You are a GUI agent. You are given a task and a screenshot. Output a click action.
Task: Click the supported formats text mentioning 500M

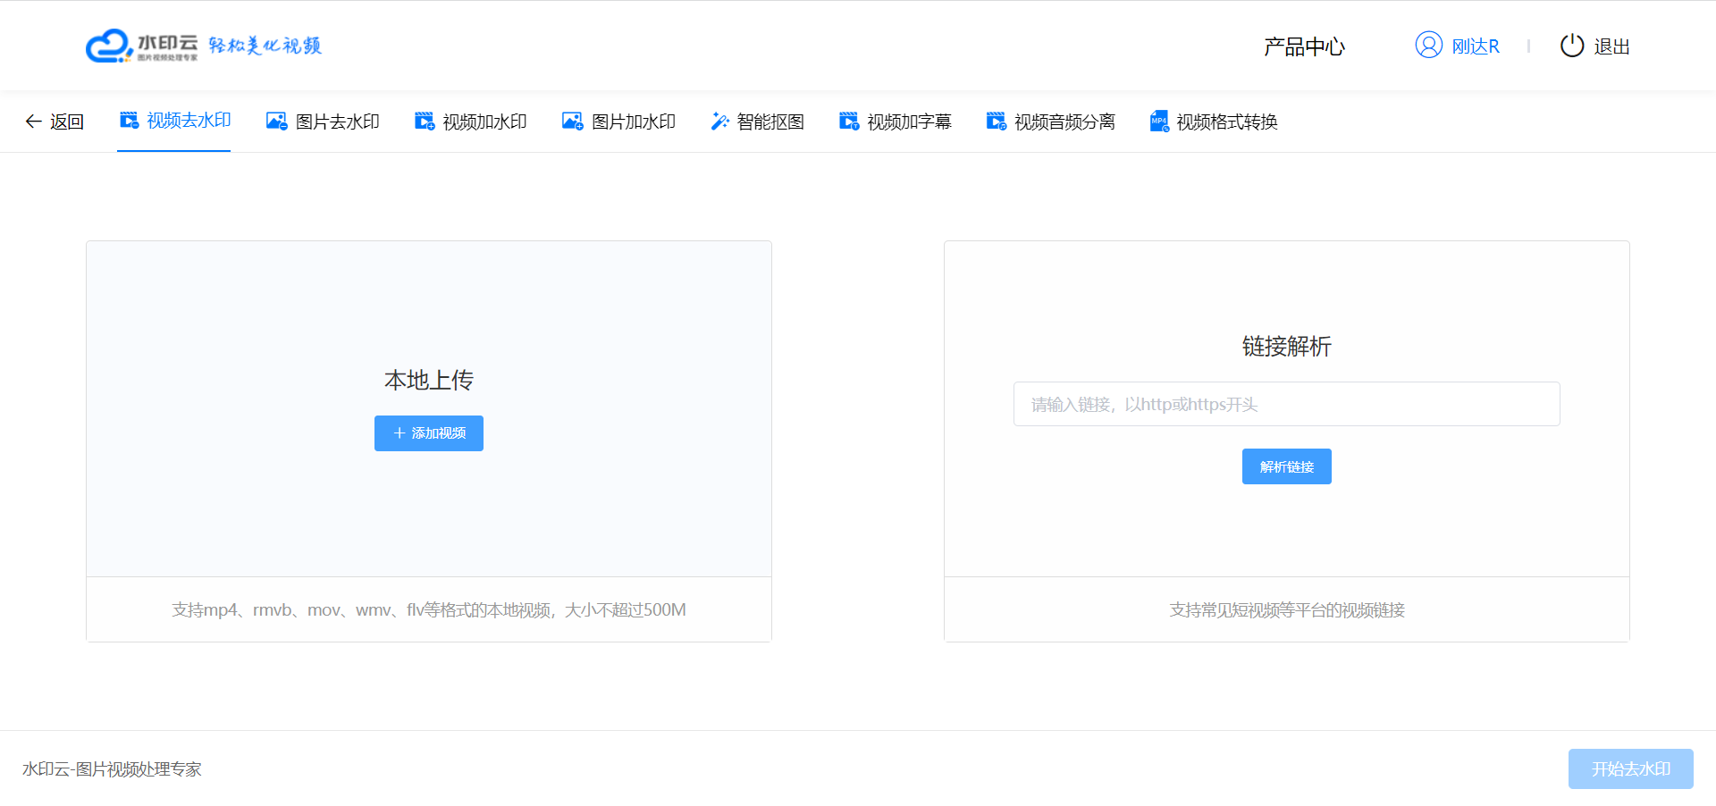point(429,609)
